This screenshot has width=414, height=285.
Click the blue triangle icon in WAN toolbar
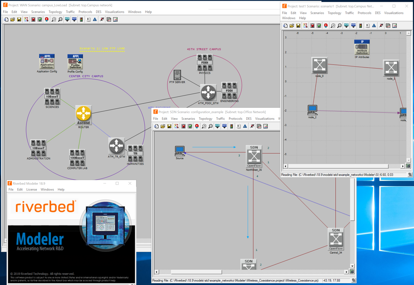[95, 19]
